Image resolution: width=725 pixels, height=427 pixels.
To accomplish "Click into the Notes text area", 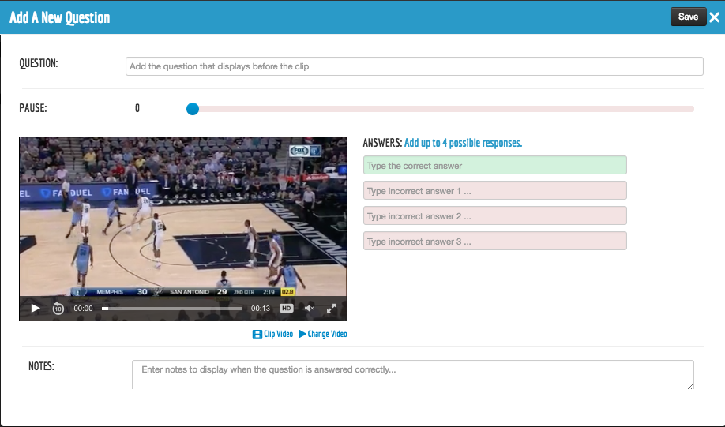I will 412,374.
